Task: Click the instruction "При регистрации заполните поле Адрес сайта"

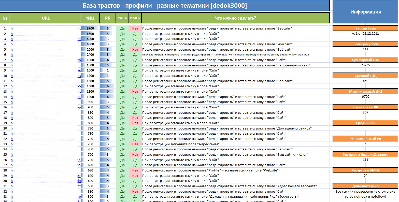Action: (181, 144)
